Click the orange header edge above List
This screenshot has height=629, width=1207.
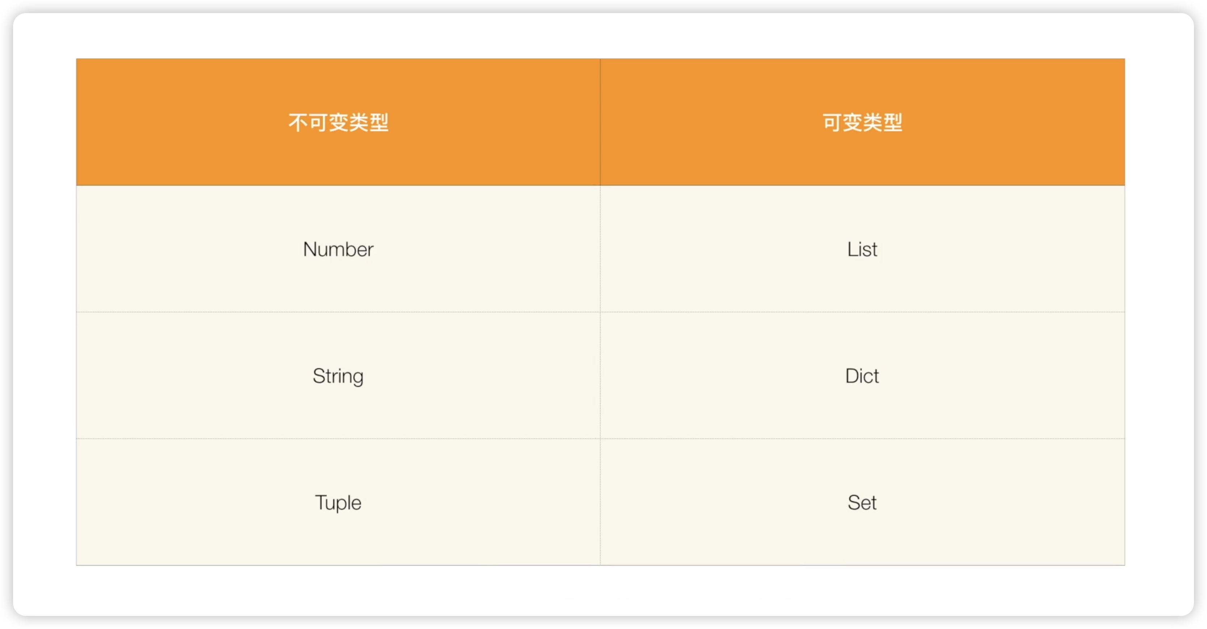click(x=862, y=186)
